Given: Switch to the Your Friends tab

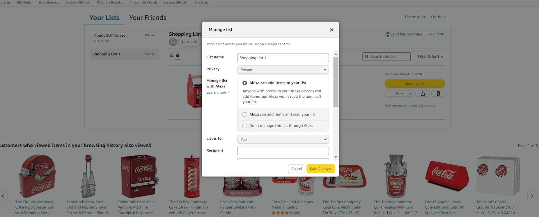Looking at the screenshot, I should [x=147, y=17].
